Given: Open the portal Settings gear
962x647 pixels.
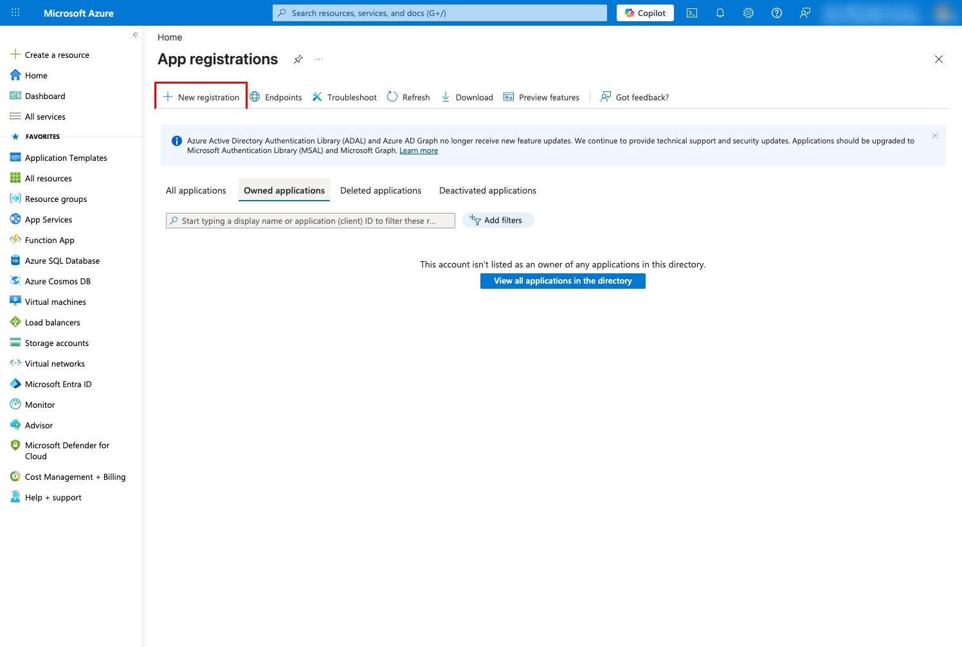Looking at the screenshot, I should 749,13.
